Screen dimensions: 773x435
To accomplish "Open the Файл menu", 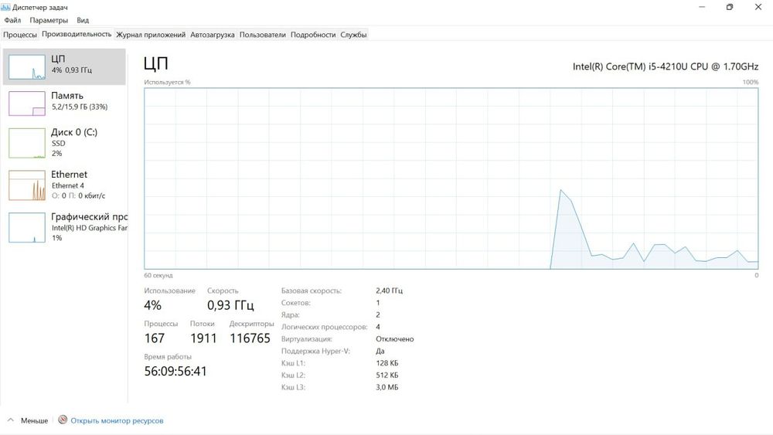I will 13,20.
